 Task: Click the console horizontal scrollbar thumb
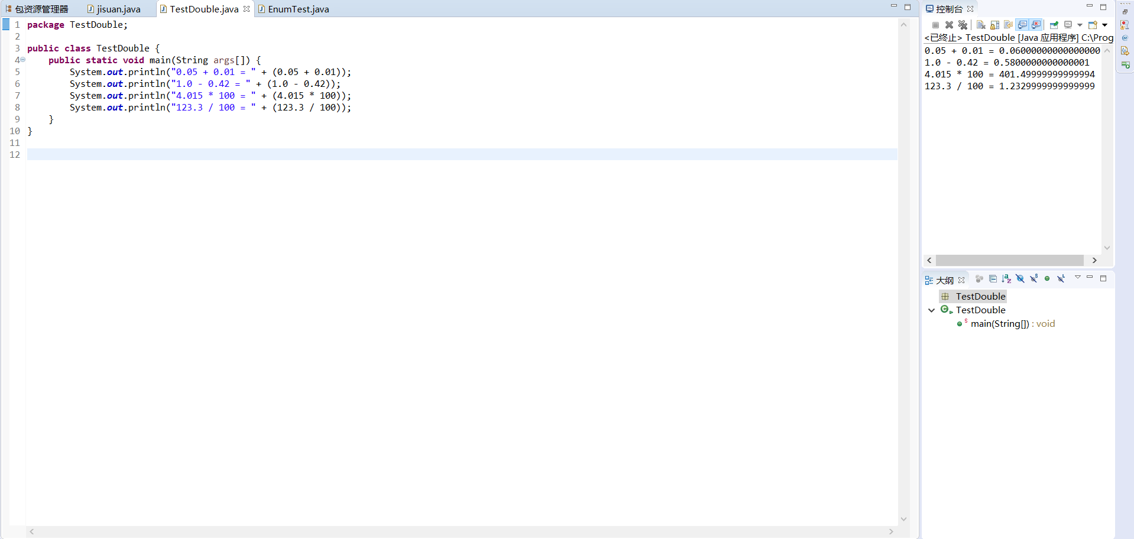coord(1010,261)
